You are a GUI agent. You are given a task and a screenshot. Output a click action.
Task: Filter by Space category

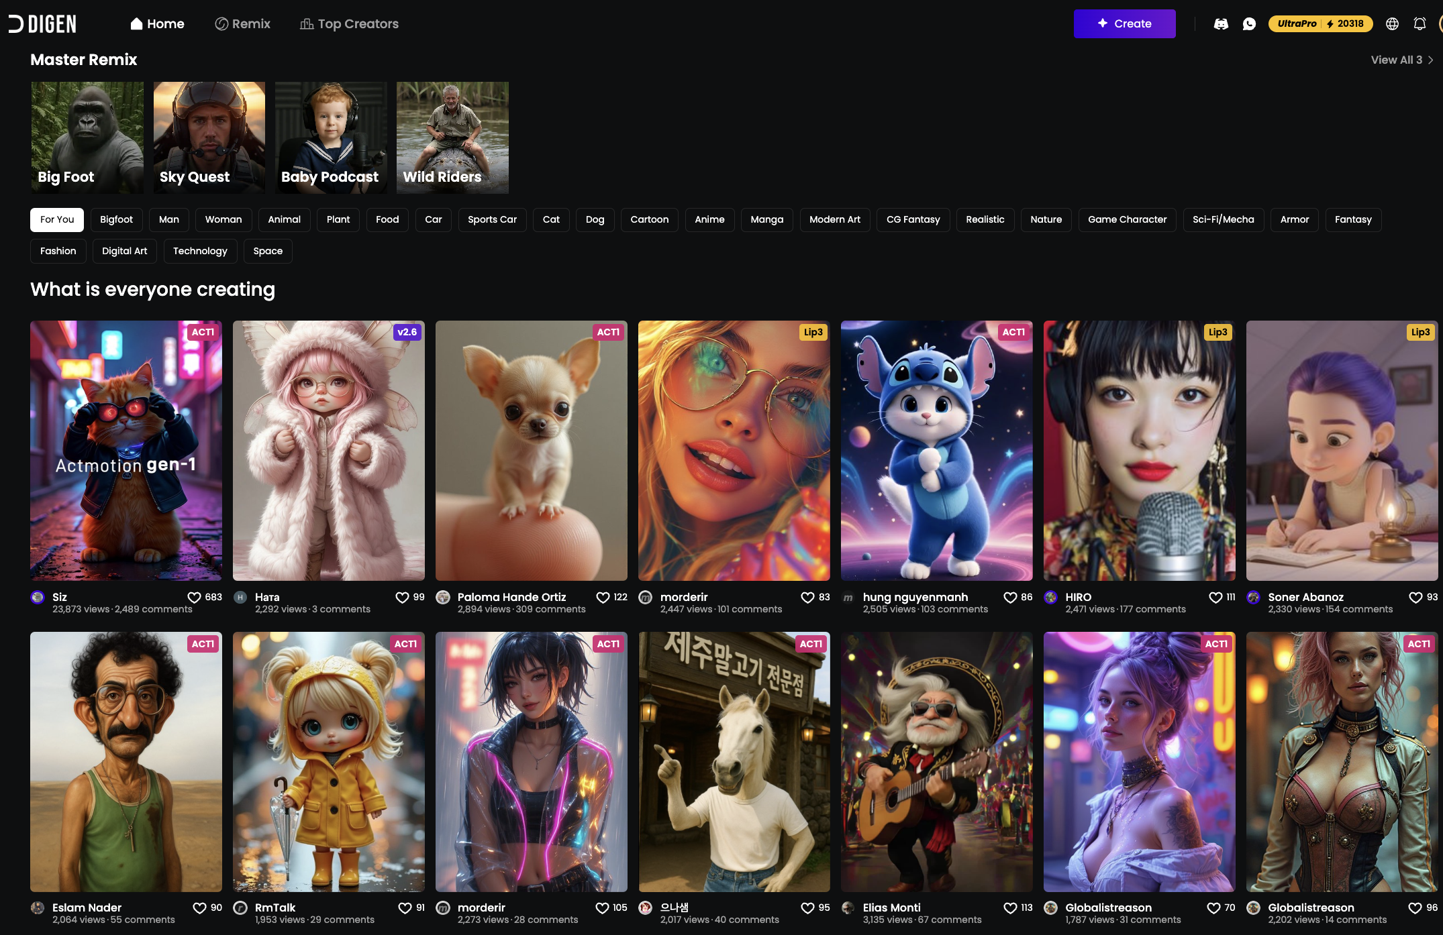coord(268,251)
